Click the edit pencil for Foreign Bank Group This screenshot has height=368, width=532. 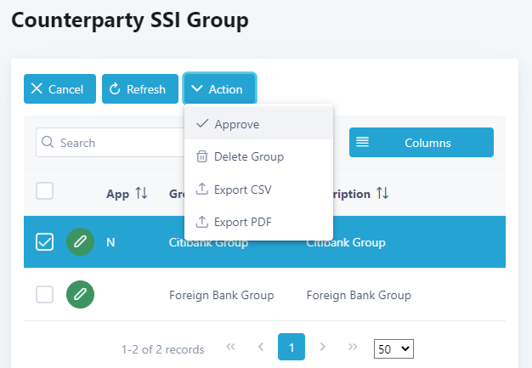tap(80, 295)
